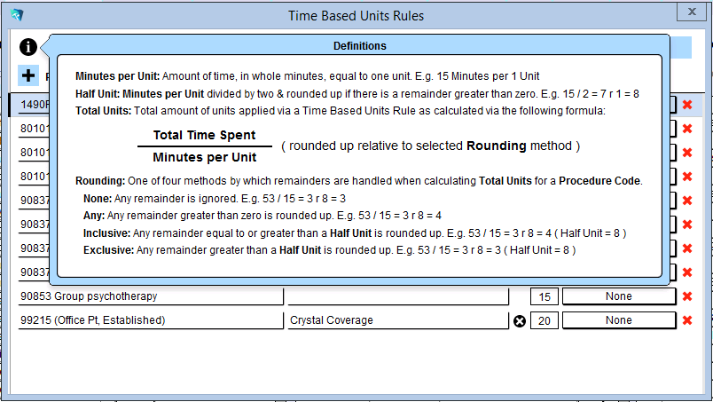The height and width of the screenshot is (402, 713).
Task: Open rounding dropdown for 99215 row
Action: (619, 320)
